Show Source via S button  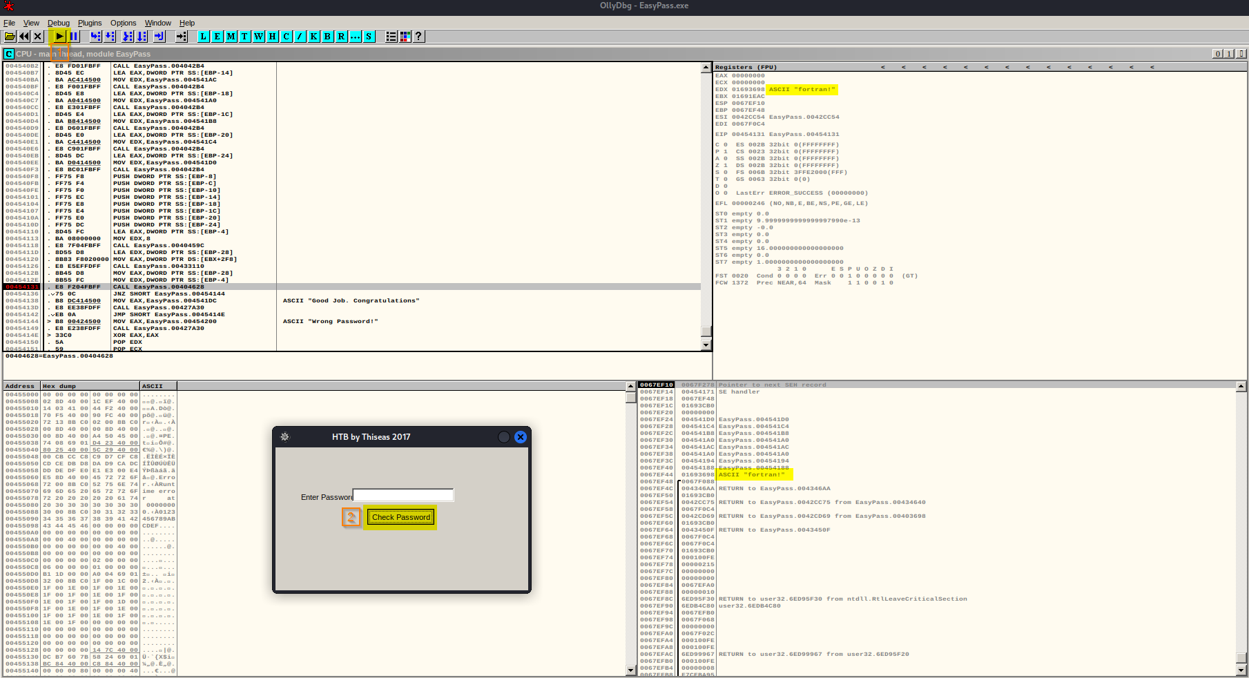[x=369, y=37]
